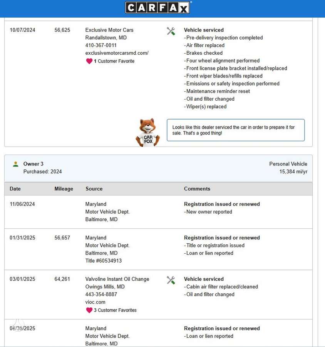Screen dimensions: 325x347
Task: Click the Mileage column header
Action: pos(64,189)
